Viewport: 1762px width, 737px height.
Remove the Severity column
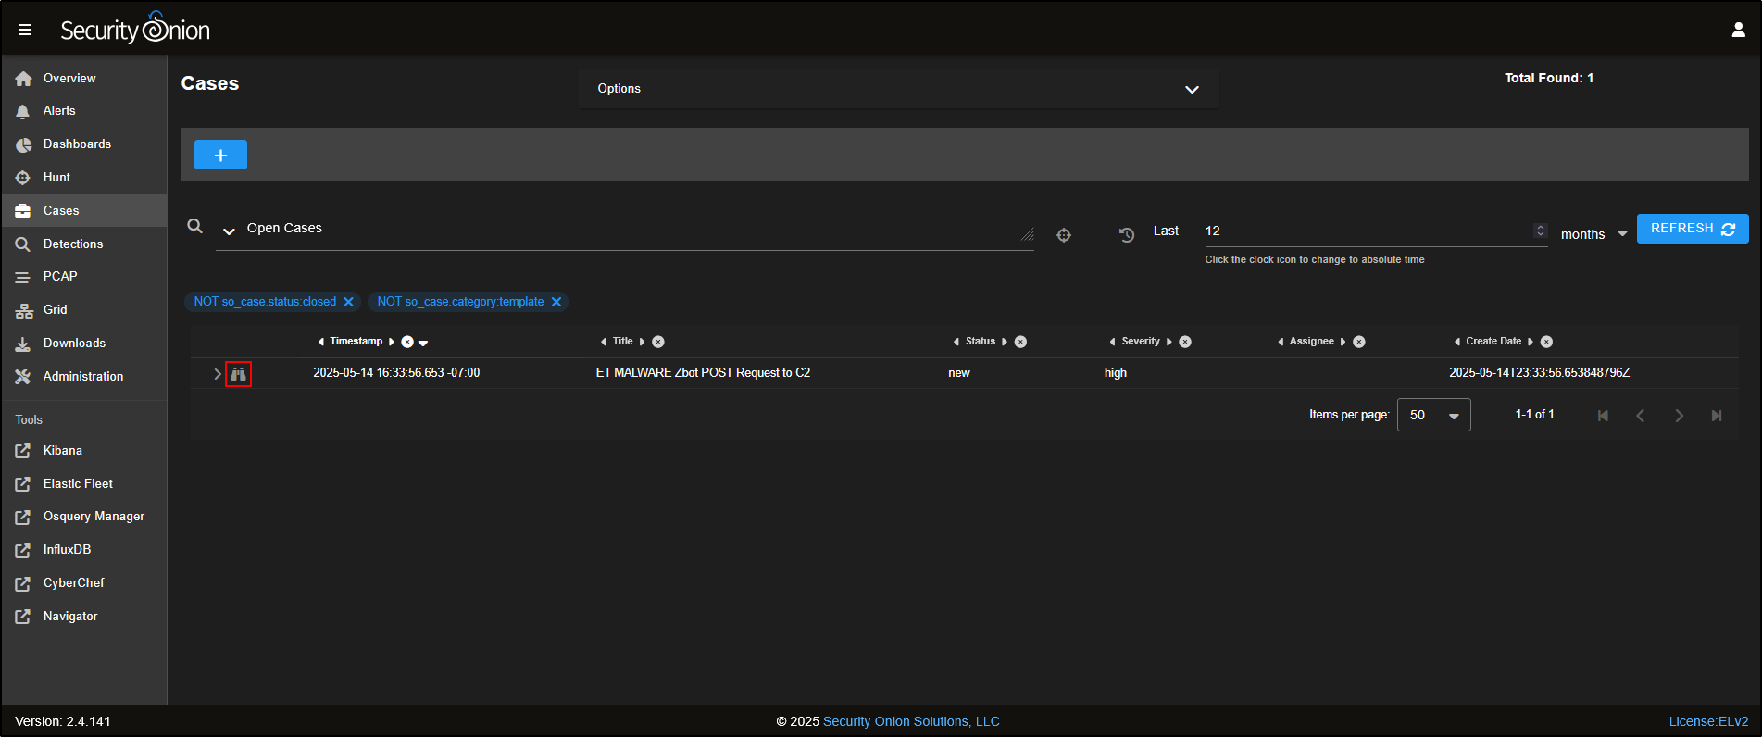coord(1185,342)
